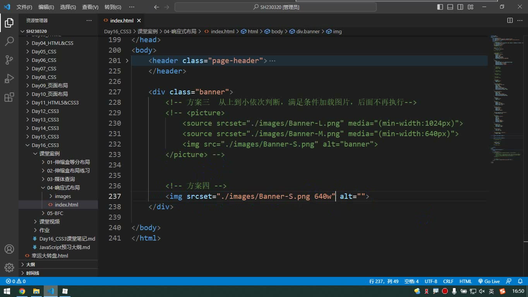The height and width of the screenshot is (297, 528).
Task: Open the Accounts menu icon
Action: [9, 249]
